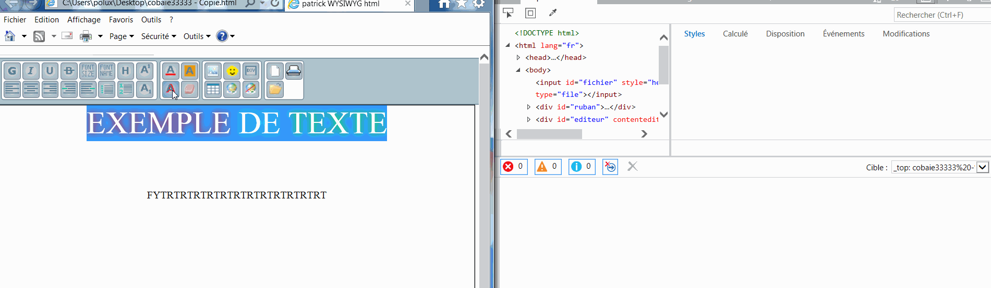The image size is (991, 288).
Task: Insert a table
Action: 213,89
